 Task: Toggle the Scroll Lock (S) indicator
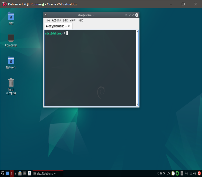pos(164,173)
